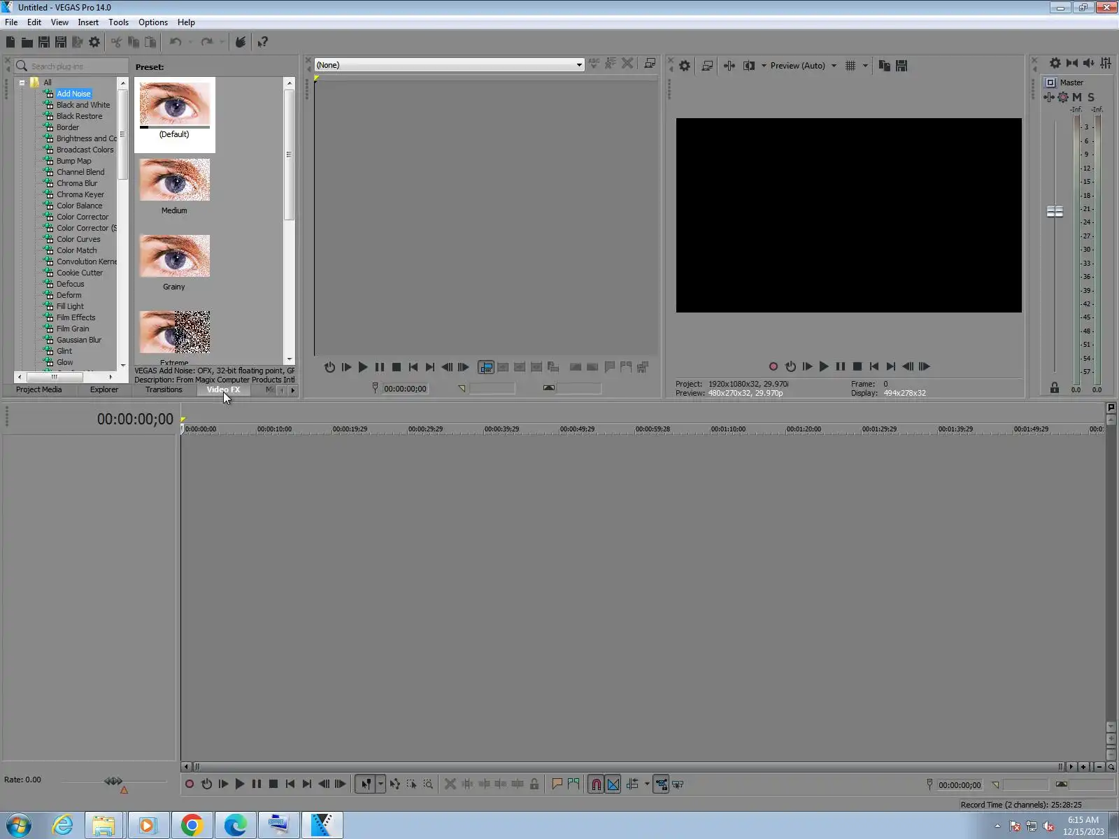
Task: Open the Redo history dropdown arrow
Action: (222, 42)
